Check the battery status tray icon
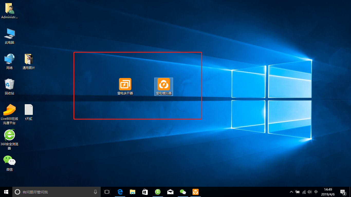Screen dimensions: 351x197 (298, 192)
